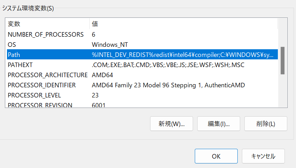Click scrollbar track above the thumb

point(282,32)
